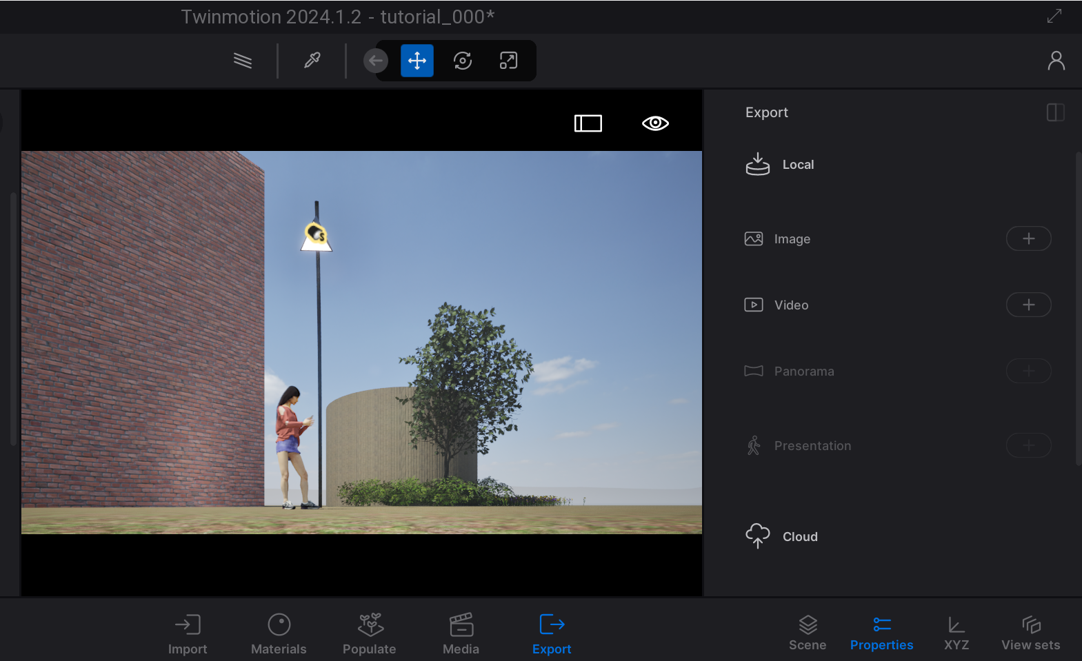This screenshot has height=661, width=1082.
Task: Activate the material picker eyedropper
Action: [312, 61]
